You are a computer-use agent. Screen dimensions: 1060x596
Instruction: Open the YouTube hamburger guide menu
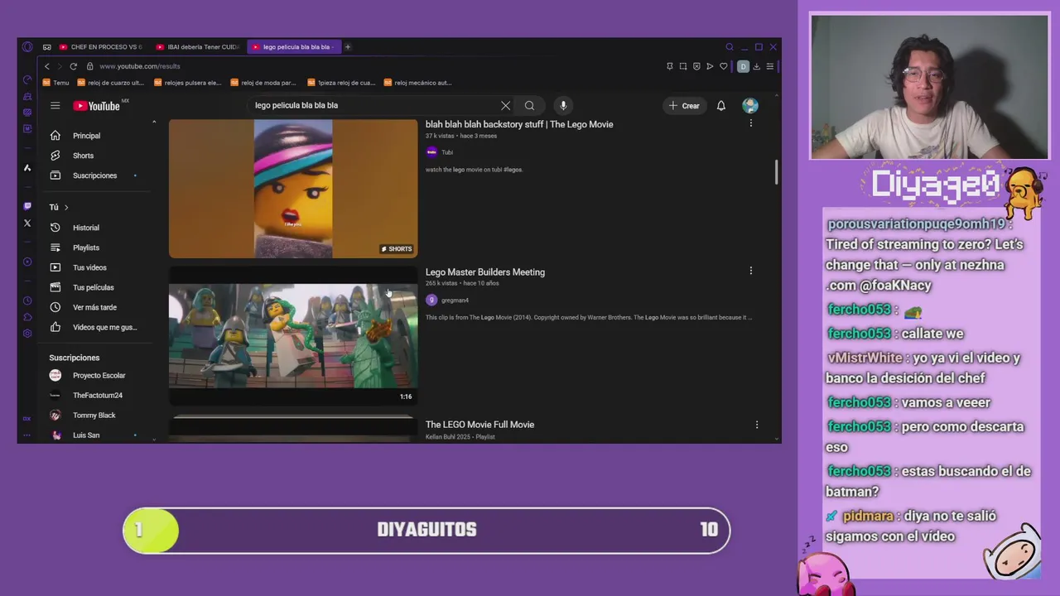pyautogui.click(x=55, y=105)
